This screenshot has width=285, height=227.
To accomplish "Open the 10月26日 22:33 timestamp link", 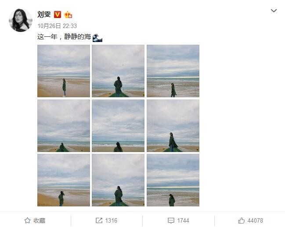I will [x=57, y=26].
